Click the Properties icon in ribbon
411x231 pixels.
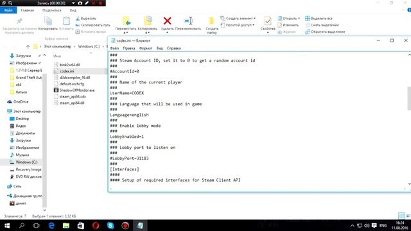click(x=268, y=21)
